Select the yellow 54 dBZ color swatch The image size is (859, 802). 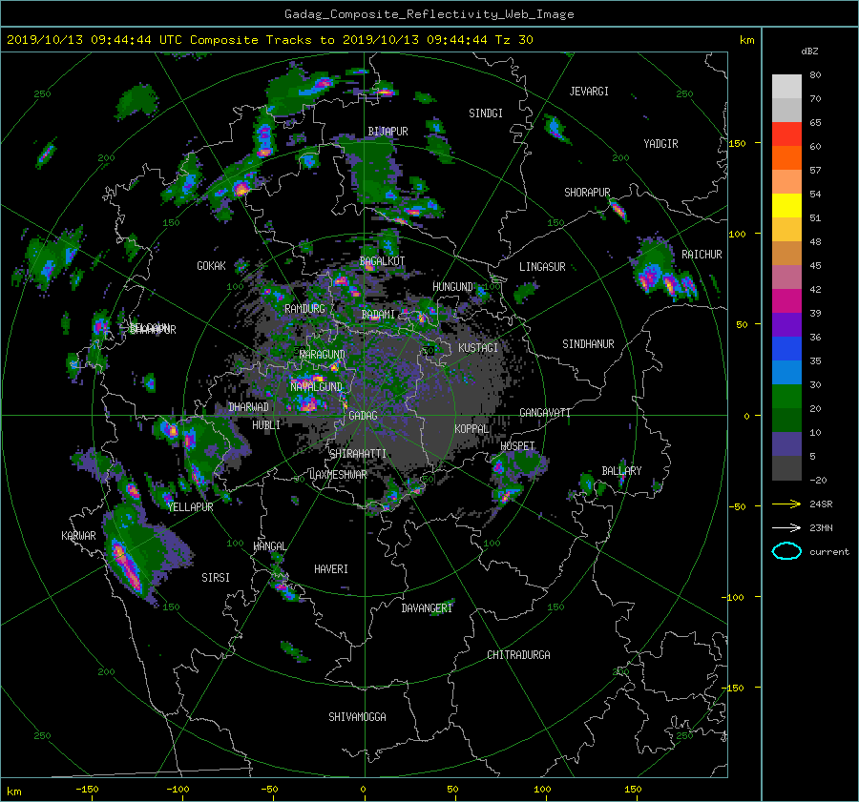(786, 205)
